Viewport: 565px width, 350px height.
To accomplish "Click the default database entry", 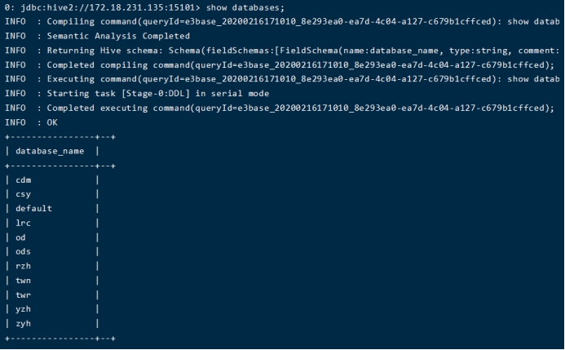I will (x=33, y=208).
